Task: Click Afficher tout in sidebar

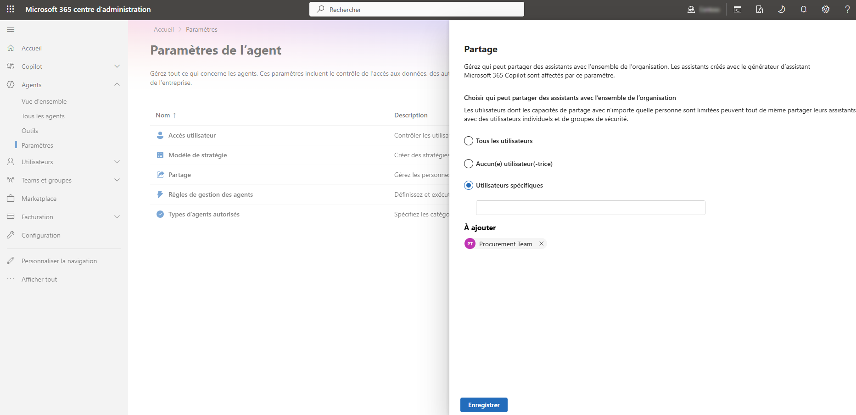Action: point(39,279)
